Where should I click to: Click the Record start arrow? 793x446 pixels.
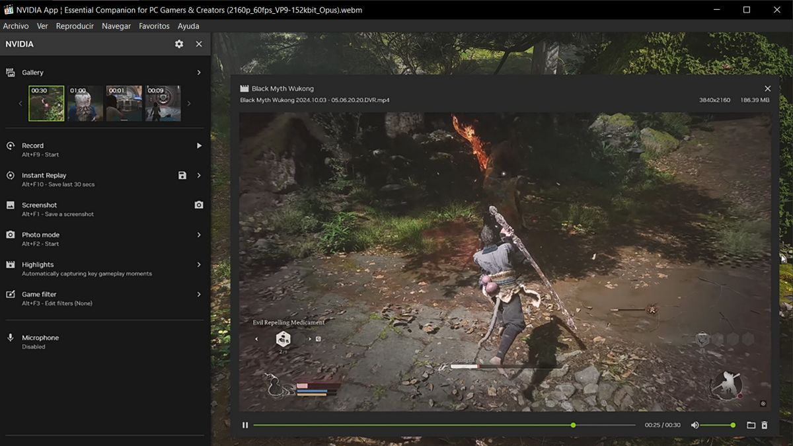coord(200,145)
